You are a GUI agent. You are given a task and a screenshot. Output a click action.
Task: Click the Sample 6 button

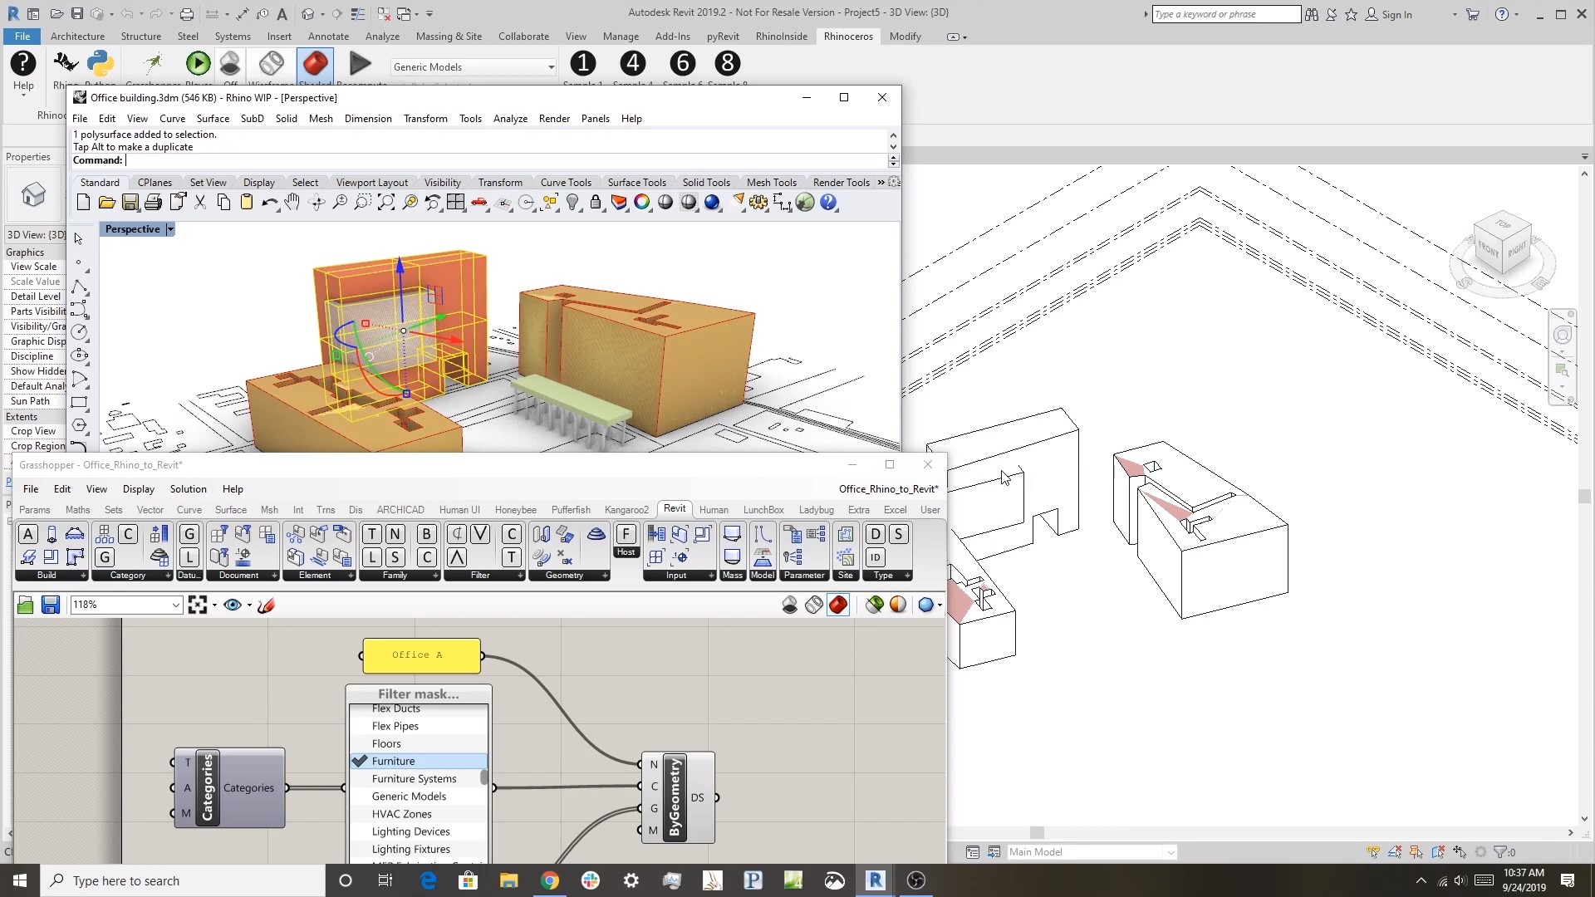[x=683, y=65]
